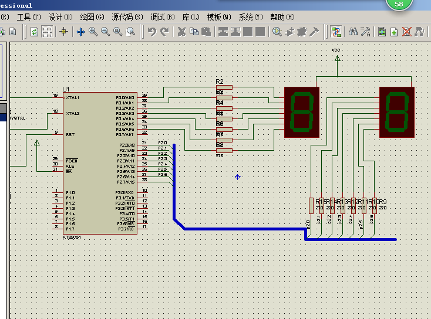This screenshot has height=319, width=431.
Task: Click the blue origin marker on the sheet
Action: [x=238, y=177]
